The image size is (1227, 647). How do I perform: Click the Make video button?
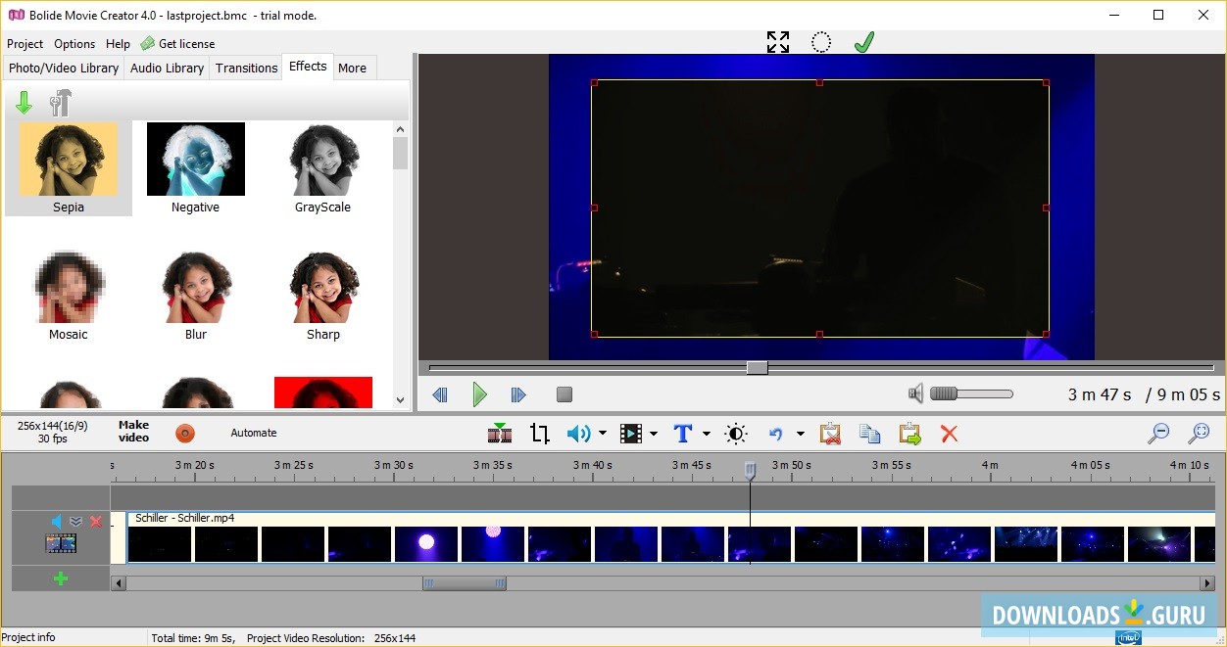(x=133, y=432)
